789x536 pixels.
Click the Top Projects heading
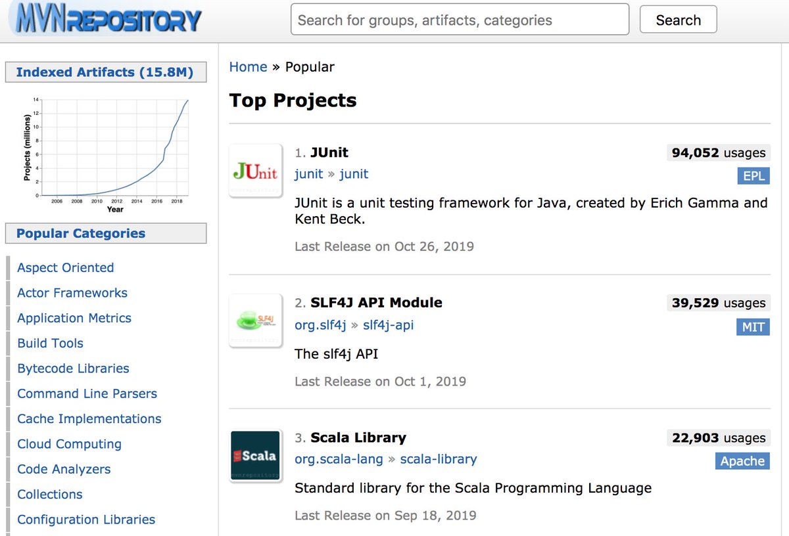(x=293, y=100)
